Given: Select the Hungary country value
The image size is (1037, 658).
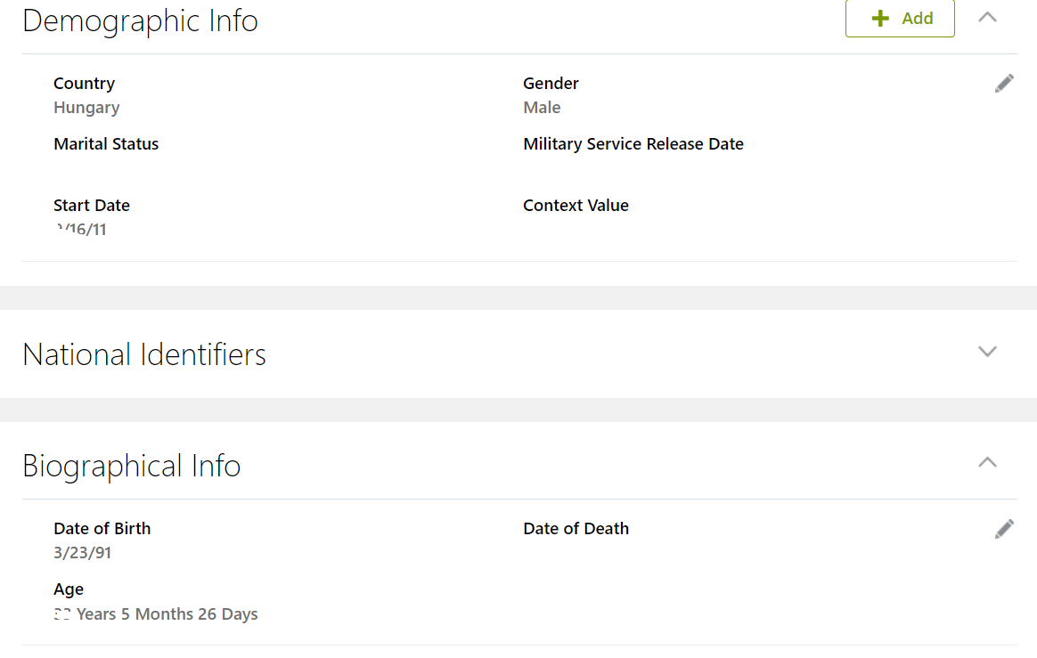Looking at the screenshot, I should 86,107.
